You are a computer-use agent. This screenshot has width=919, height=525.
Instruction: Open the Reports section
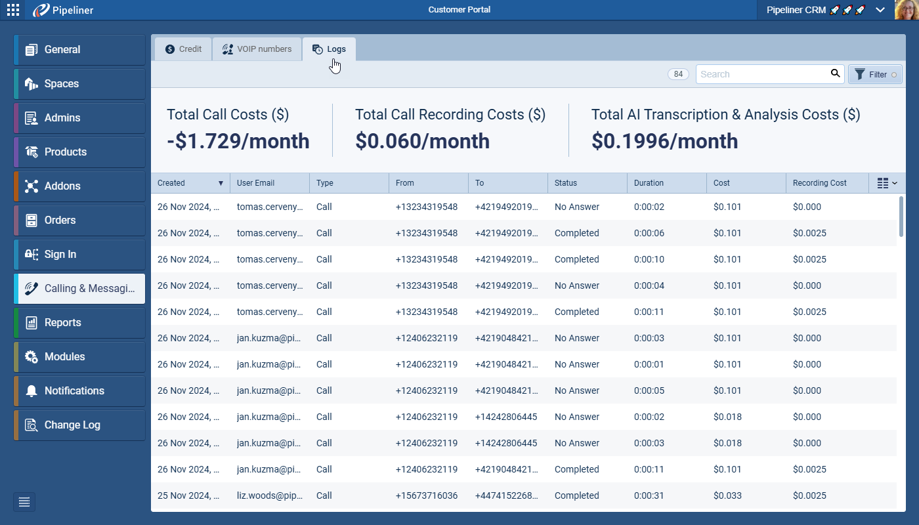pyautogui.click(x=79, y=323)
